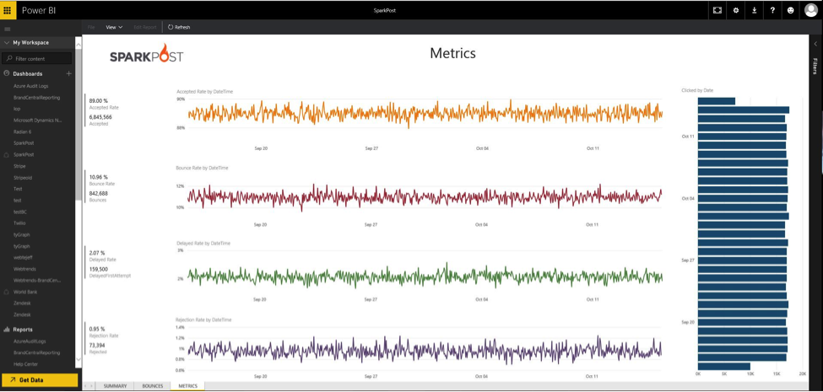Click the Dashboards section header
The image size is (823, 392).
pos(28,74)
